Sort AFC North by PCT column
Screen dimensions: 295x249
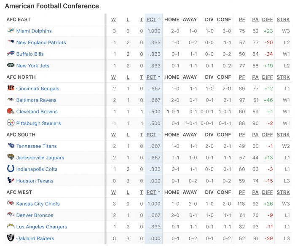153,77
